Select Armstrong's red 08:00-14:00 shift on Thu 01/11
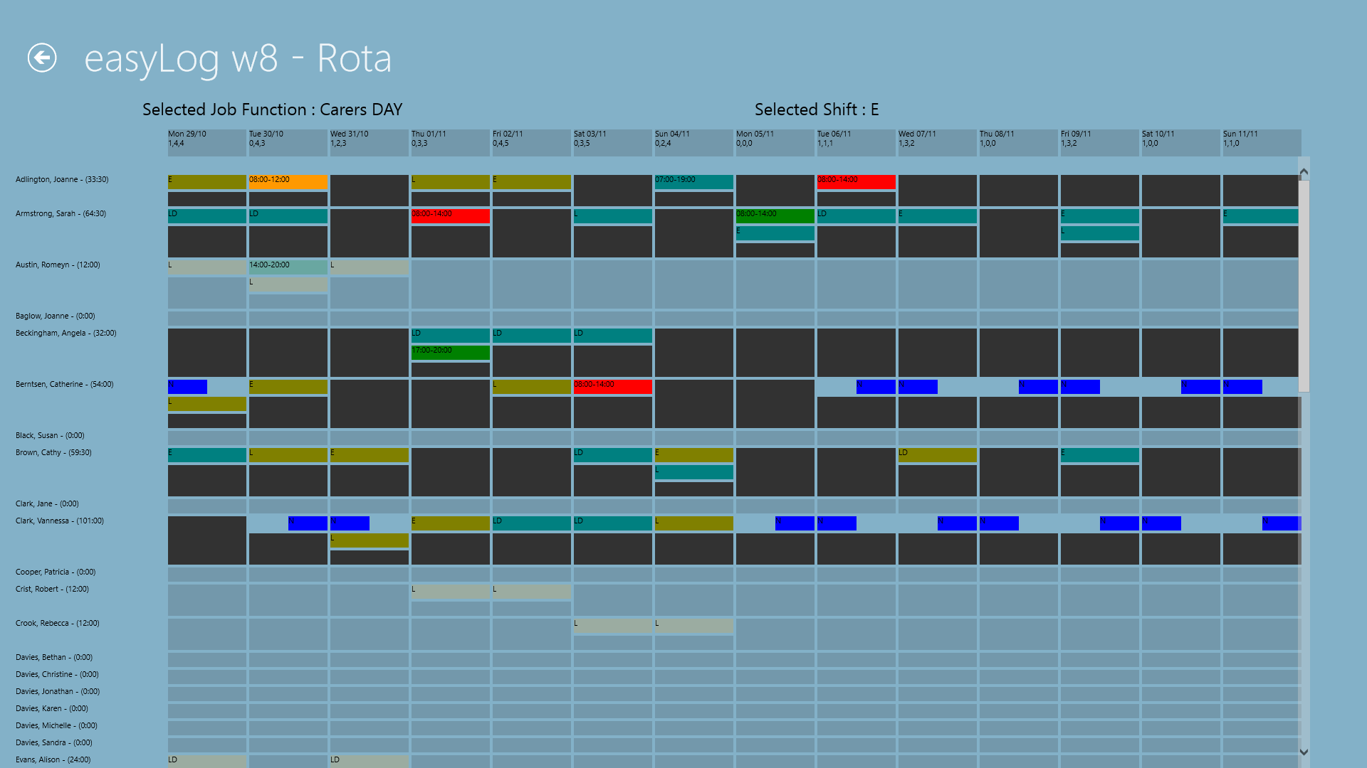This screenshot has width=1367, height=768. (450, 215)
